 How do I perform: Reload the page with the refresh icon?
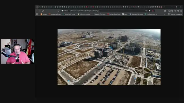pos(43,11)
